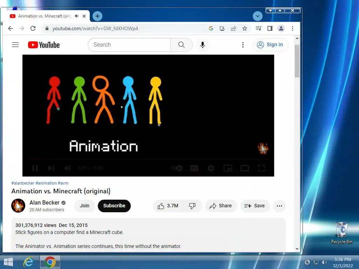The height and width of the screenshot is (269, 359).
Task: Open system volume tray icon
Action: pyautogui.click(x=324, y=262)
